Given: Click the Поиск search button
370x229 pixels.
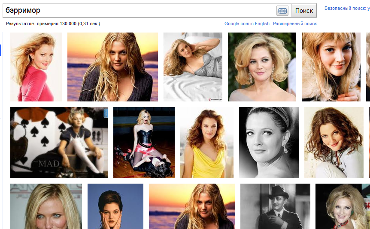Looking at the screenshot, I should point(304,11).
